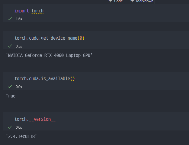
Task: Place cursor in the torch.cuda.get_device_name(0) cell
Action: pos(121,38)
